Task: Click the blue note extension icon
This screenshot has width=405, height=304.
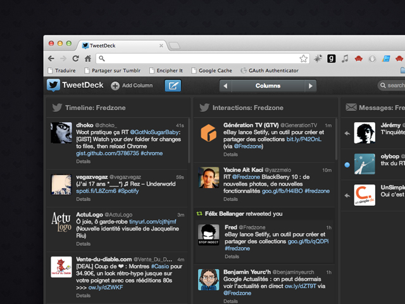Action: tap(386, 59)
